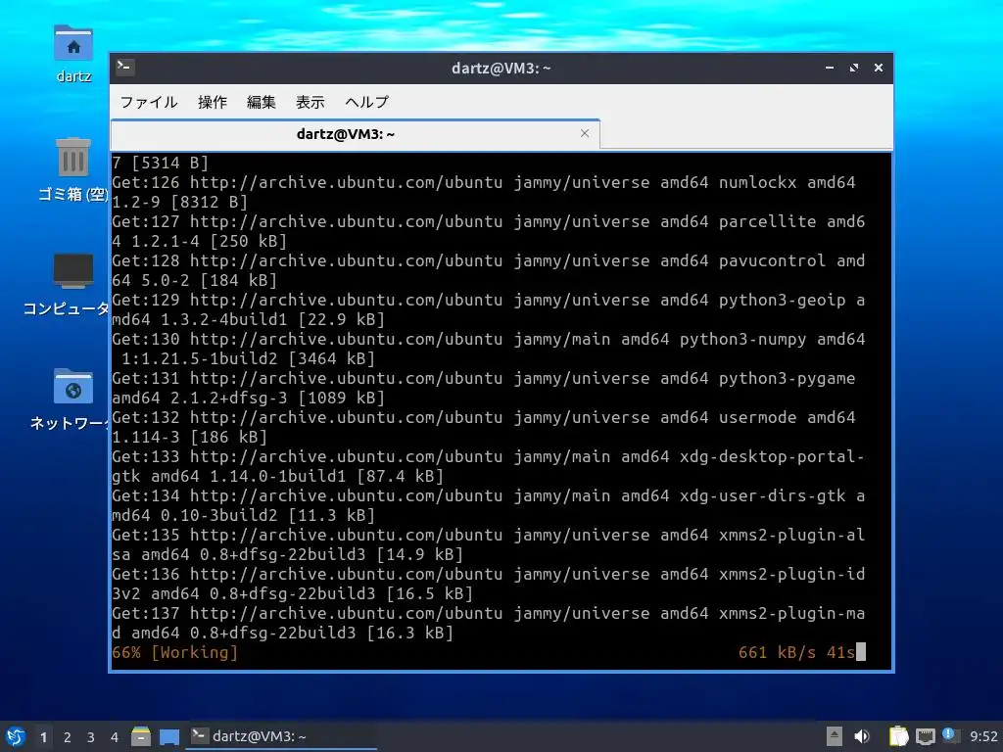Open the 操作 menu
The height and width of the screenshot is (752, 1003).
(x=212, y=102)
